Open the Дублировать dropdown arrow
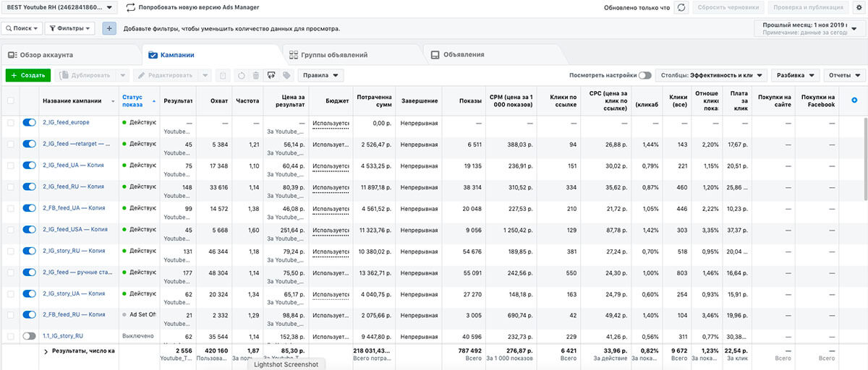The image size is (868, 370). [x=122, y=75]
